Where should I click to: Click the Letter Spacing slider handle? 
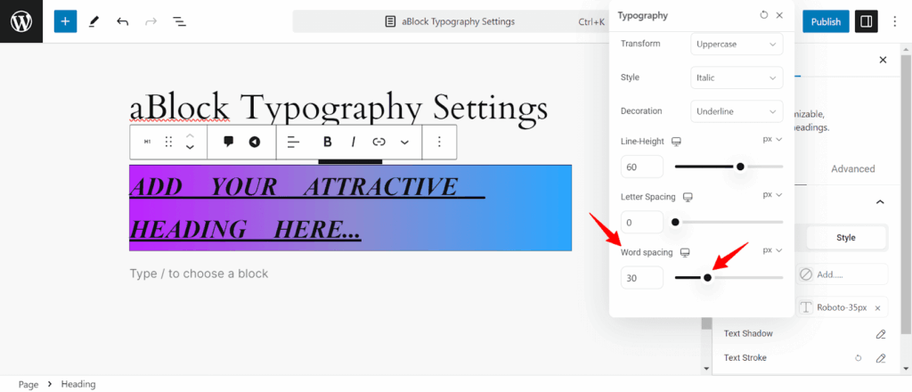pos(675,222)
